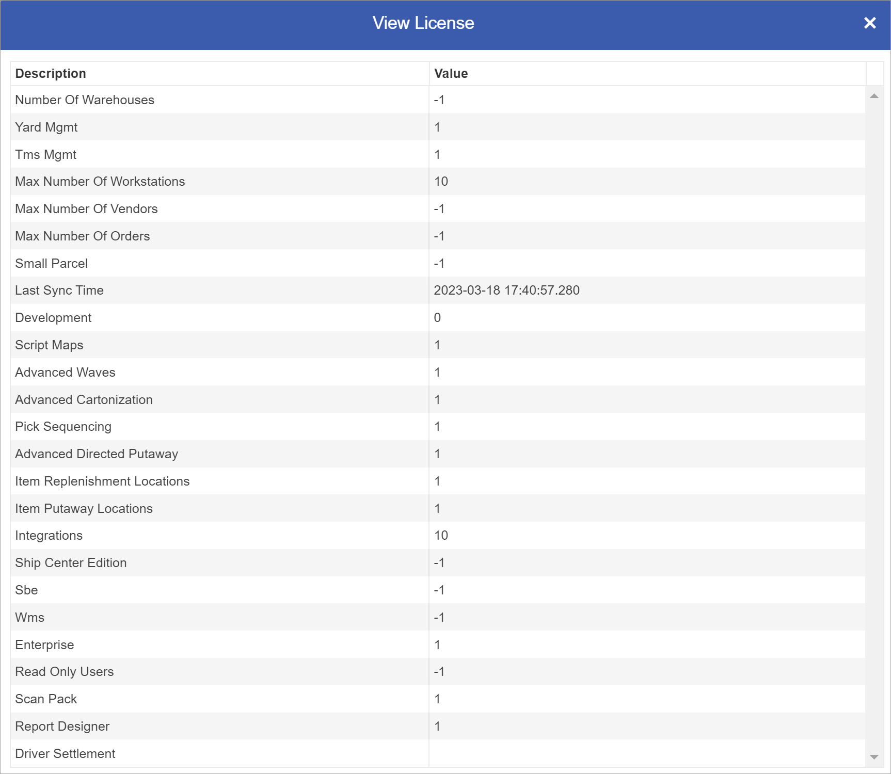Screen dimensions: 891x774
Task: Close the View License dialog
Action: [x=870, y=23]
